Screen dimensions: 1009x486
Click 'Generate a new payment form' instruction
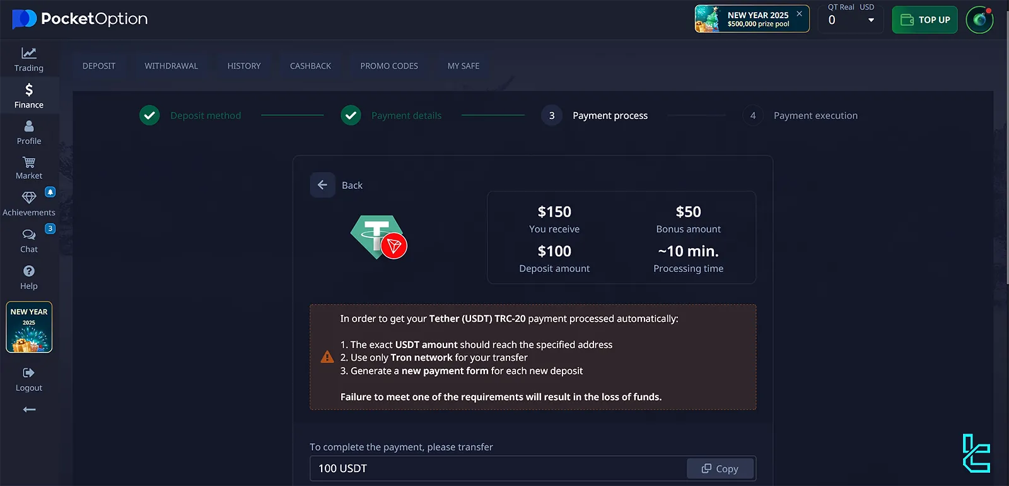tap(461, 371)
